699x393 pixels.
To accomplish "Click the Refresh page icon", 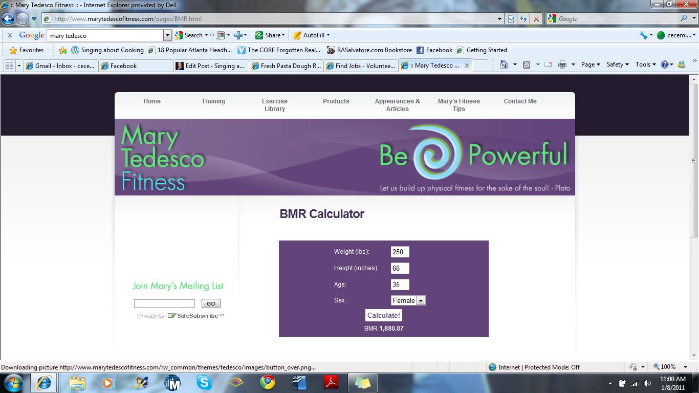I will click(523, 19).
